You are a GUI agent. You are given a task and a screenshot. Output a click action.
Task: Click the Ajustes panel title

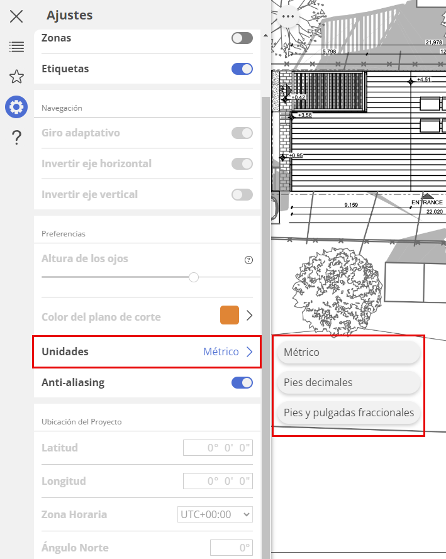(70, 15)
